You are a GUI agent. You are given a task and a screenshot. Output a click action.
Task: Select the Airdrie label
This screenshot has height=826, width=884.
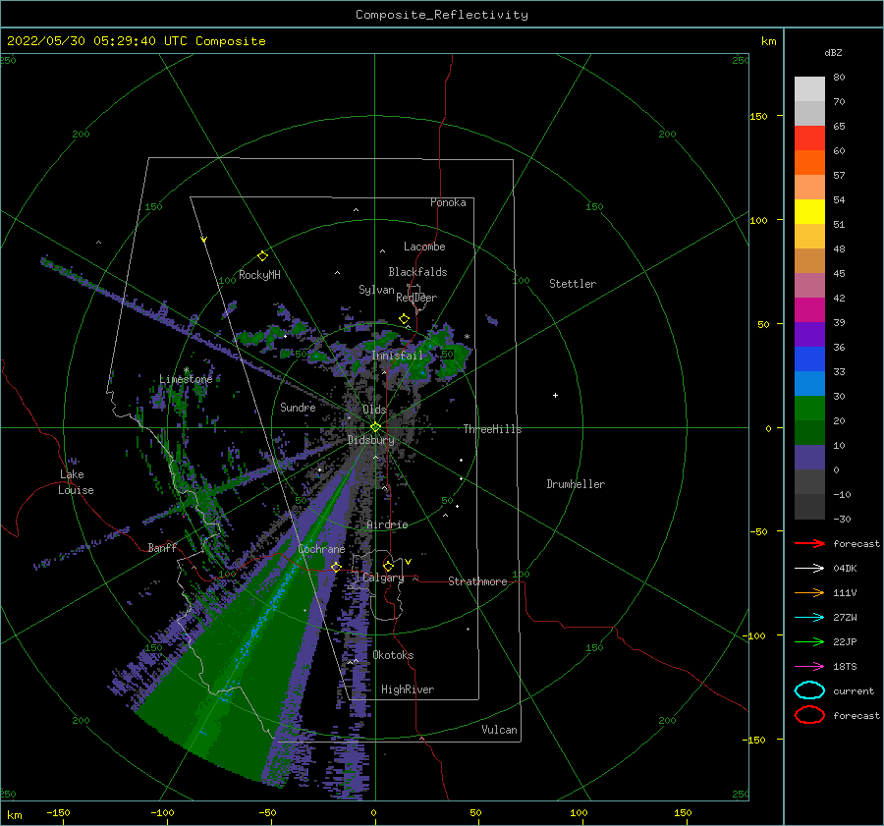pyautogui.click(x=387, y=524)
